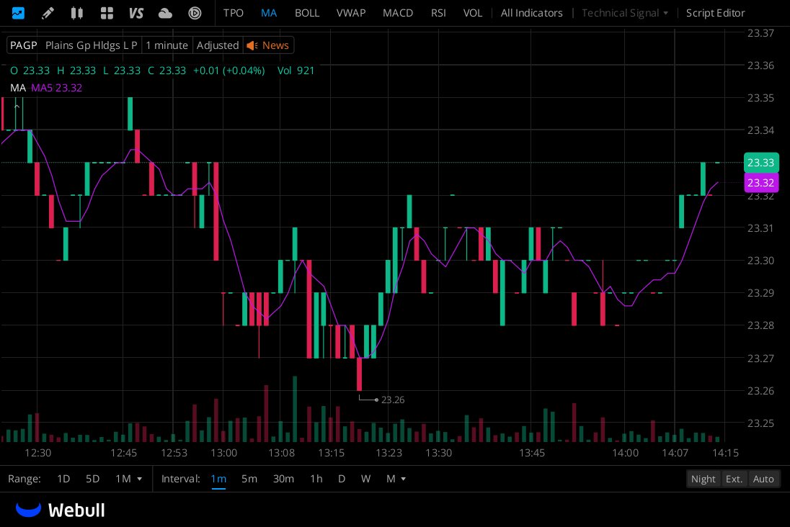This screenshot has width=790, height=527.
Task: Click the MA legend label
Action: pyautogui.click(x=18, y=88)
